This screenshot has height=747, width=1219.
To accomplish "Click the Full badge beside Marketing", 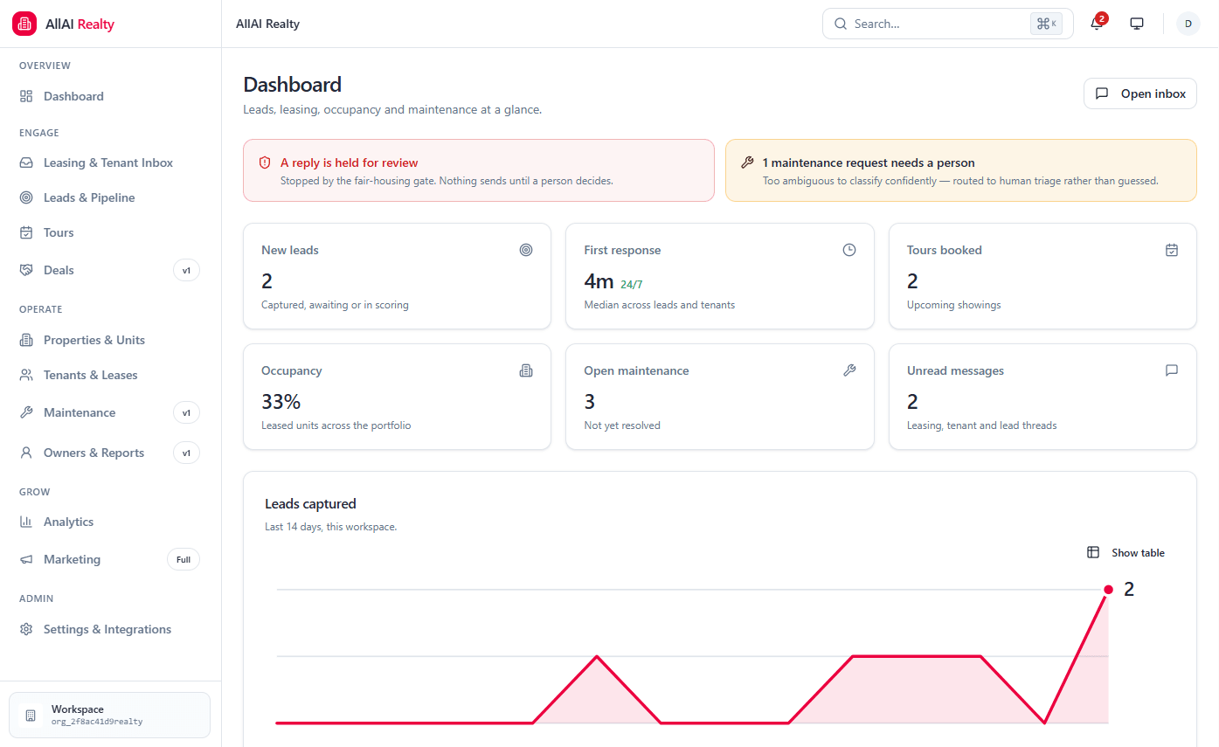I will pos(184,559).
